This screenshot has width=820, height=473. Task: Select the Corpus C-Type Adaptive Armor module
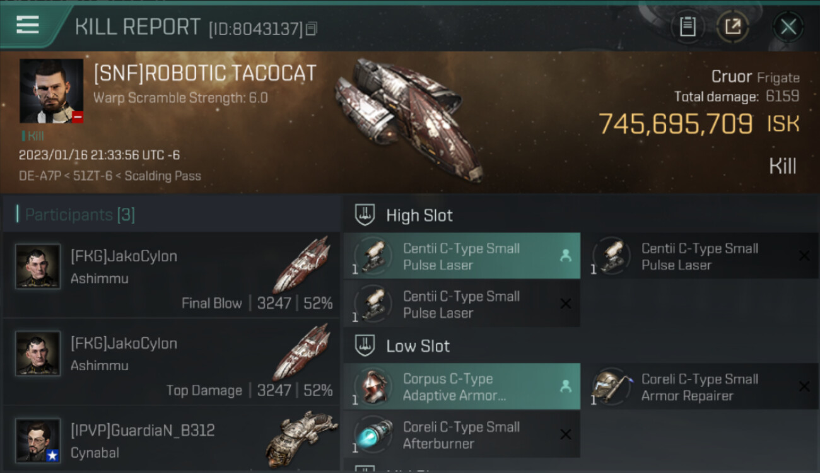click(462, 387)
